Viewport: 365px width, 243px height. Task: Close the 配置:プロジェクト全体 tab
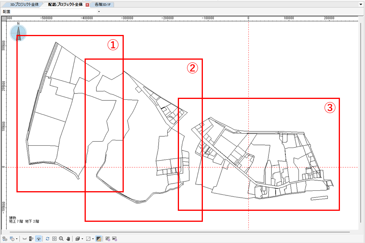87,5
